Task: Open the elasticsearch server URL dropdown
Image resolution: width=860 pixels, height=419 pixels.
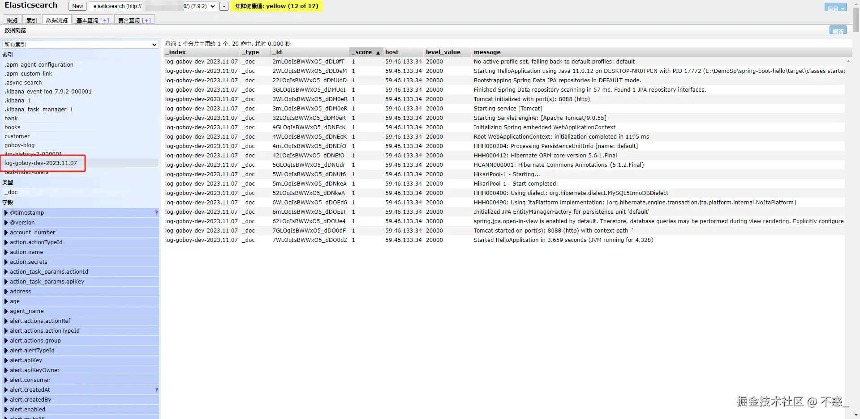Action: 153,6
